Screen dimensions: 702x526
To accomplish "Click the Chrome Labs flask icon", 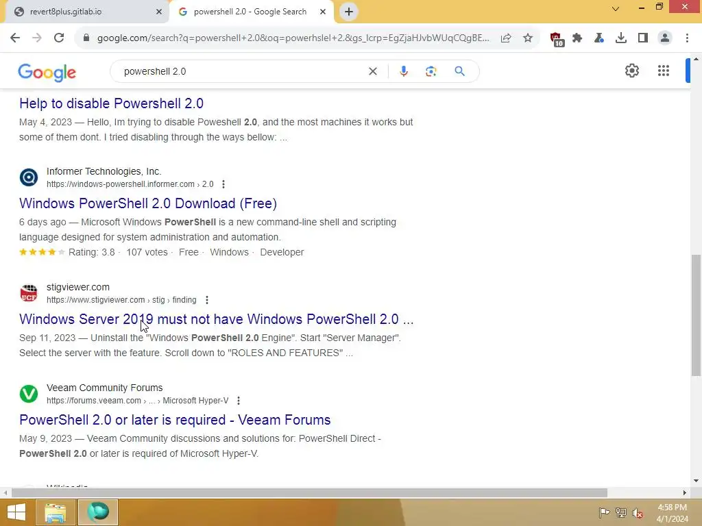I will point(599,38).
